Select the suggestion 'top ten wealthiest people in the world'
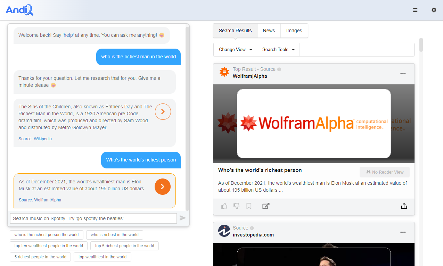This screenshot has height=266, width=443. (49, 246)
